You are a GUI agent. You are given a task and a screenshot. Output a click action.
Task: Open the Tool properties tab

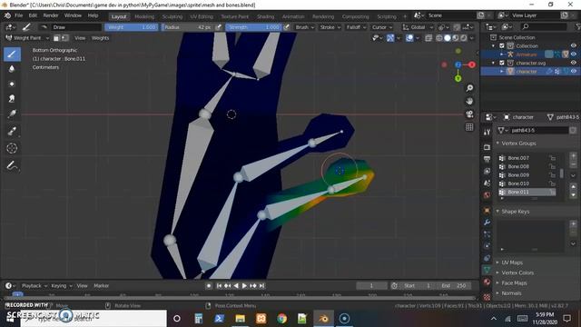(487, 132)
